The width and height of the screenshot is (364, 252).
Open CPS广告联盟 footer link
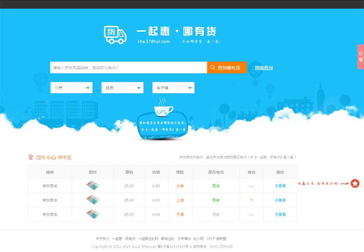(x=216, y=239)
